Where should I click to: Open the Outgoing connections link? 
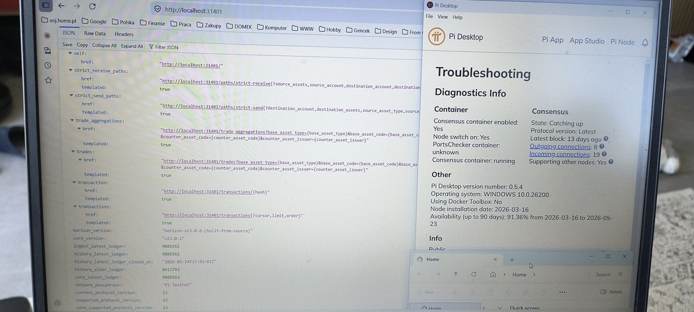pos(559,147)
